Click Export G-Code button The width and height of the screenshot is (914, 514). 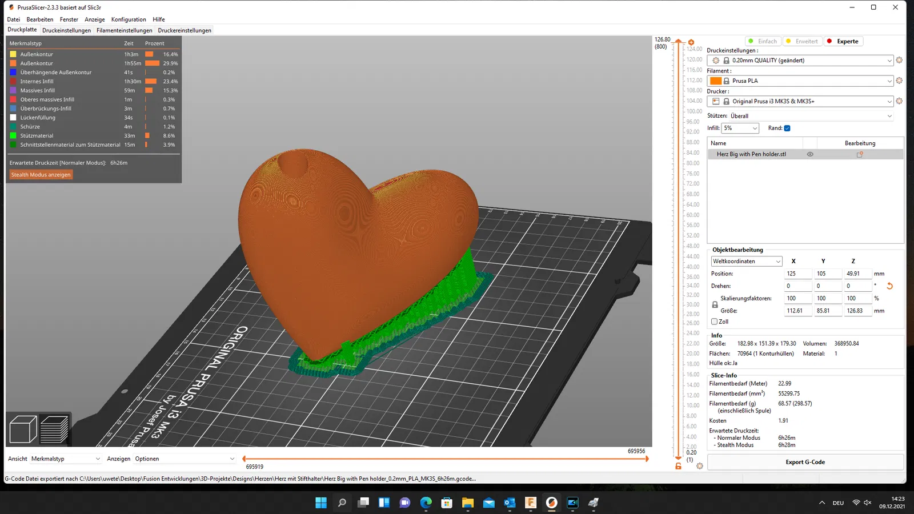805,462
